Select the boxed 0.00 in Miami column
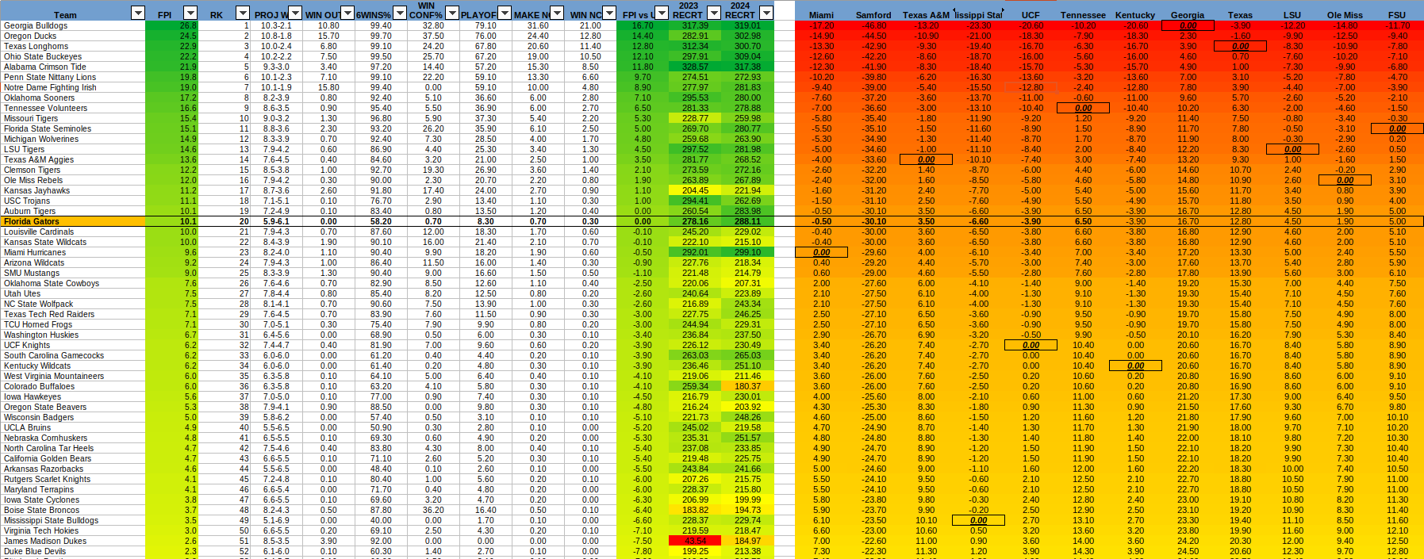Image resolution: width=1424 pixels, height=559 pixels. [x=821, y=252]
